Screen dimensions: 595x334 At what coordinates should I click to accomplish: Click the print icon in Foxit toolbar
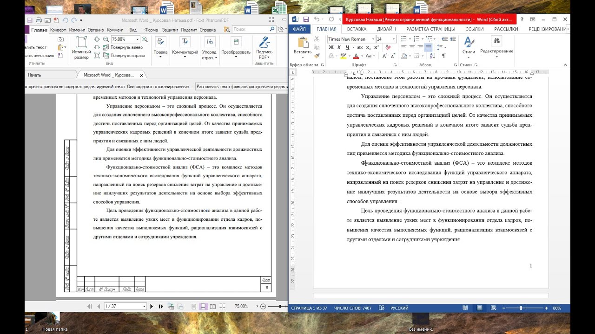39,20
